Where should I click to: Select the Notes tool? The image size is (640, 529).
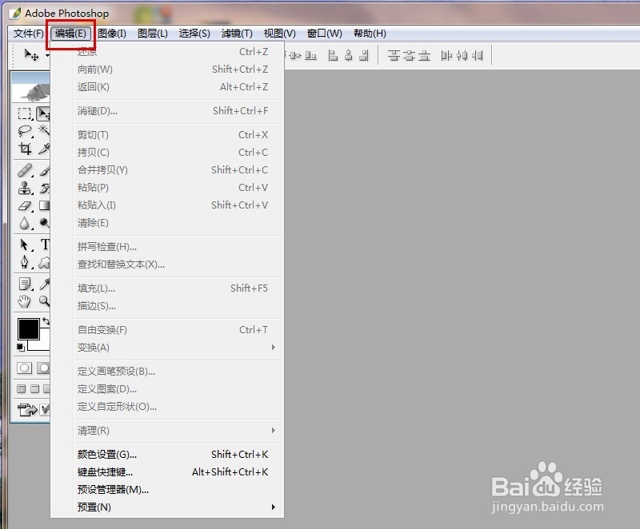[25, 284]
